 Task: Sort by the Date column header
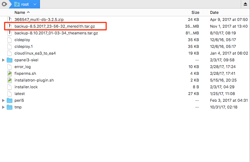[x=214, y=12]
